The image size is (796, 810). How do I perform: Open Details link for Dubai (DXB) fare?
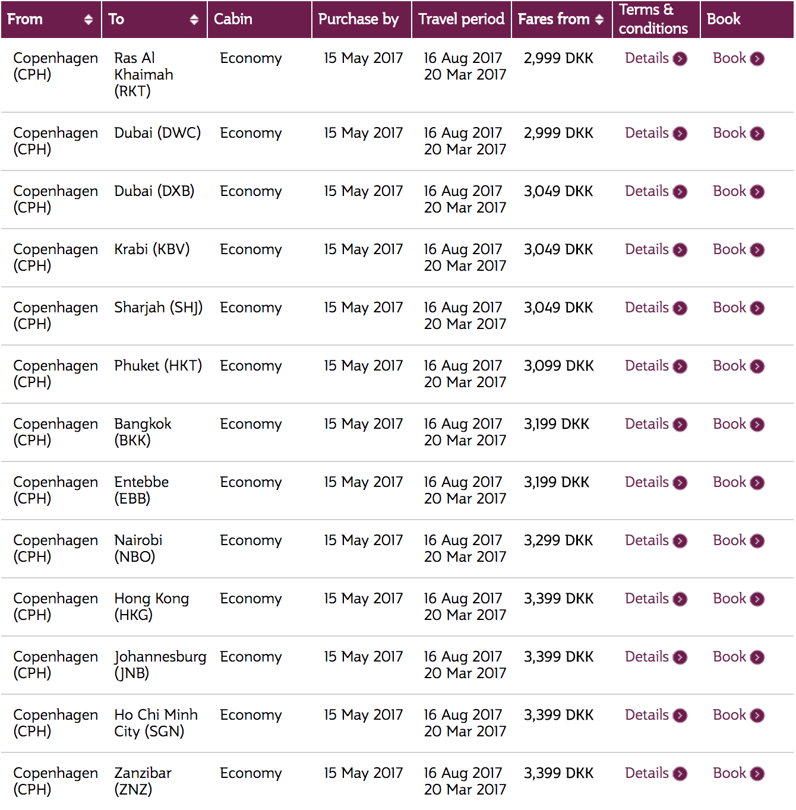coord(647,191)
